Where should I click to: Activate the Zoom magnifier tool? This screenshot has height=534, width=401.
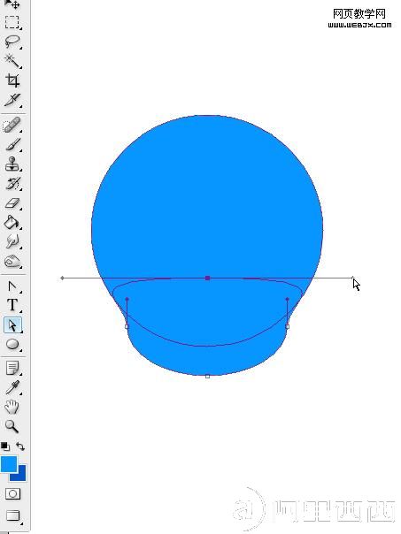click(12, 426)
